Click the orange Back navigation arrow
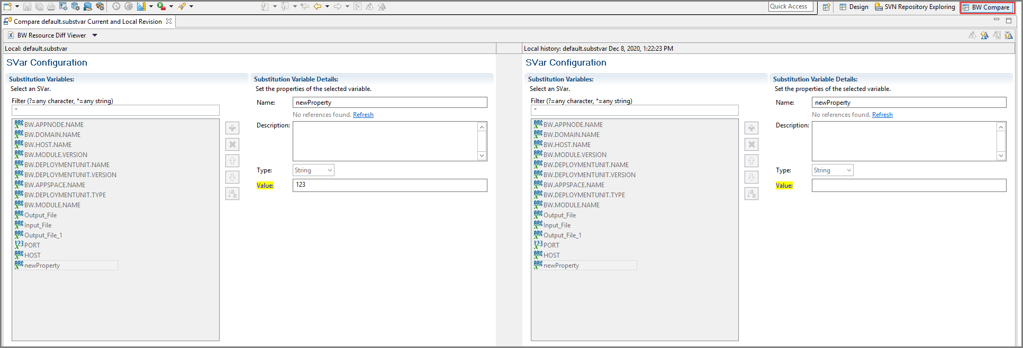This screenshot has height=348, width=1023. [x=318, y=6]
